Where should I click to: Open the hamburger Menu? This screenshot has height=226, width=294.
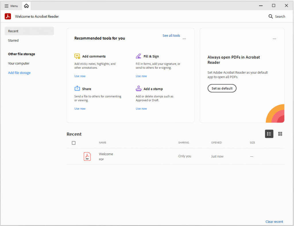pyautogui.click(x=11, y=6)
